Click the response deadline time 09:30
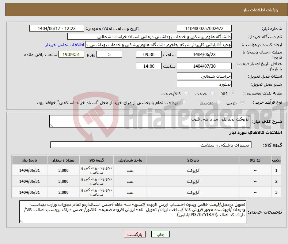288x244 pixels. [149, 54]
